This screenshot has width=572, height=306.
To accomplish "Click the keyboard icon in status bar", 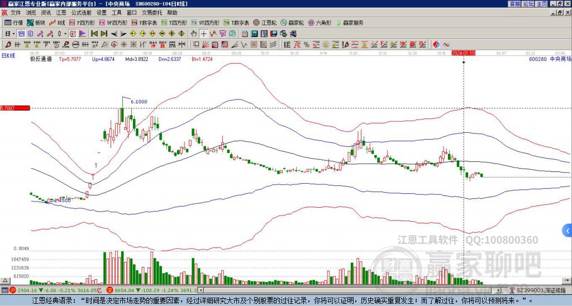I will [4, 290].
